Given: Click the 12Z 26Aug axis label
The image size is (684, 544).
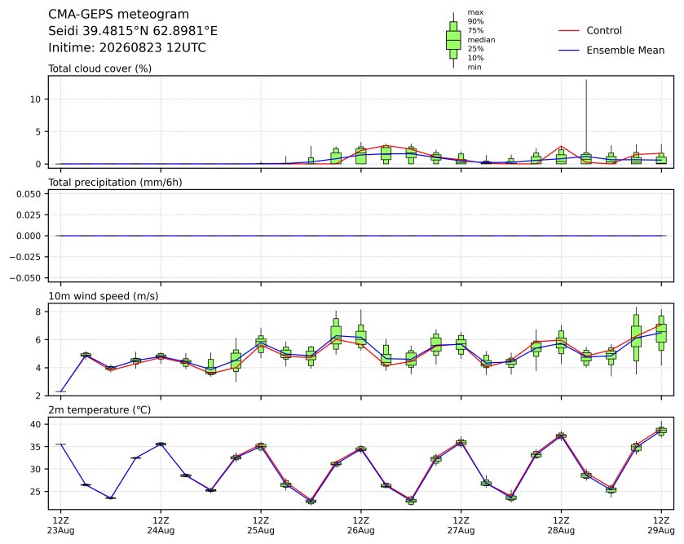Looking at the screenshot, I should (361, 526).
